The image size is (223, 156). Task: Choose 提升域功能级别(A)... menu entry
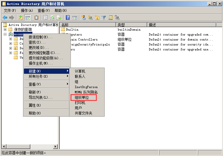pos(47,58)
